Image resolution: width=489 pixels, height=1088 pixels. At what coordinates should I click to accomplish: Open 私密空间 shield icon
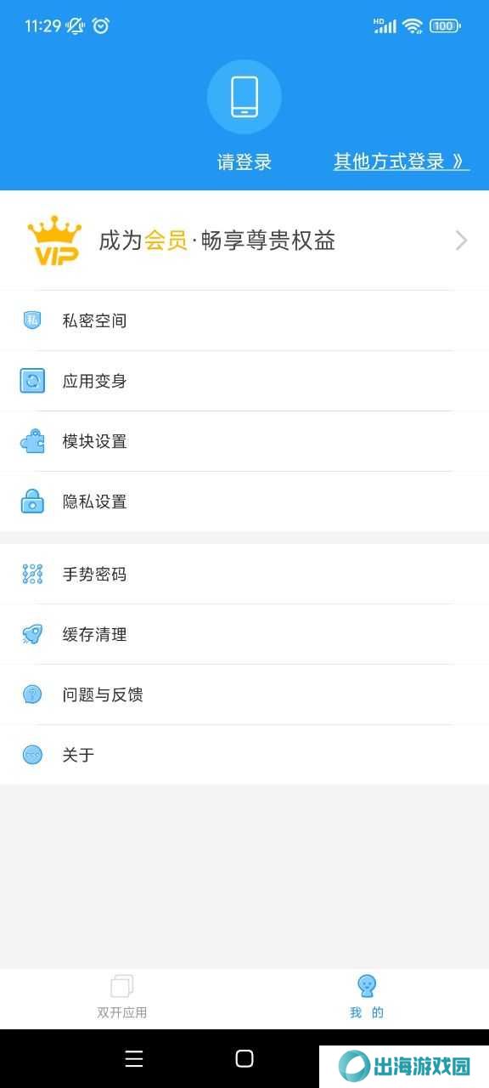[x=32, y=320]
